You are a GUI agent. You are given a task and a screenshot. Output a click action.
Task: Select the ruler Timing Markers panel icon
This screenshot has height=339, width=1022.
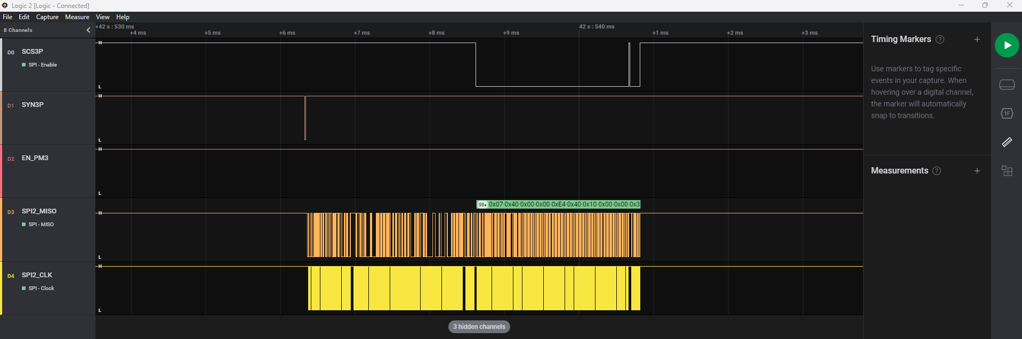pyautogui.click(x=1007, y=142)
